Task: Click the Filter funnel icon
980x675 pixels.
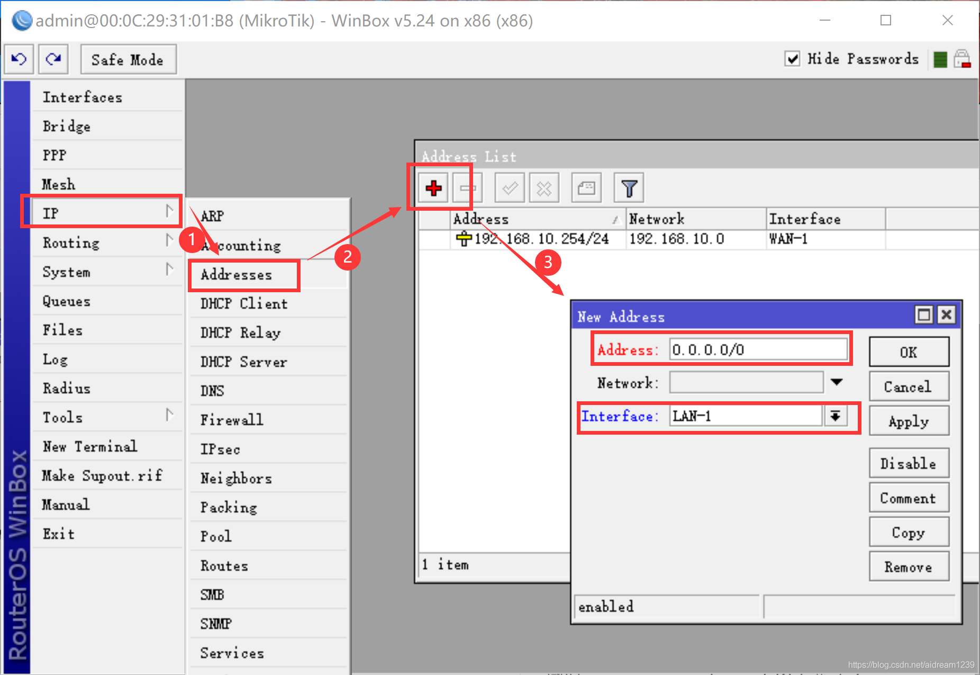Action: [x=629, y=188]
